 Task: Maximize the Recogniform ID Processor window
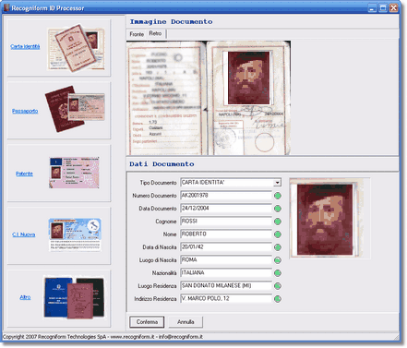pyautogui.click(x=383, y=8)
